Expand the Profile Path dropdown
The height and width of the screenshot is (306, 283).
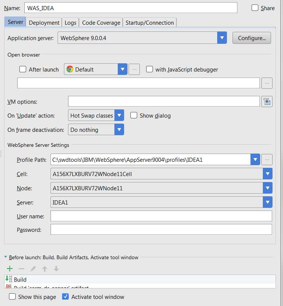click(x=255, y=160)
